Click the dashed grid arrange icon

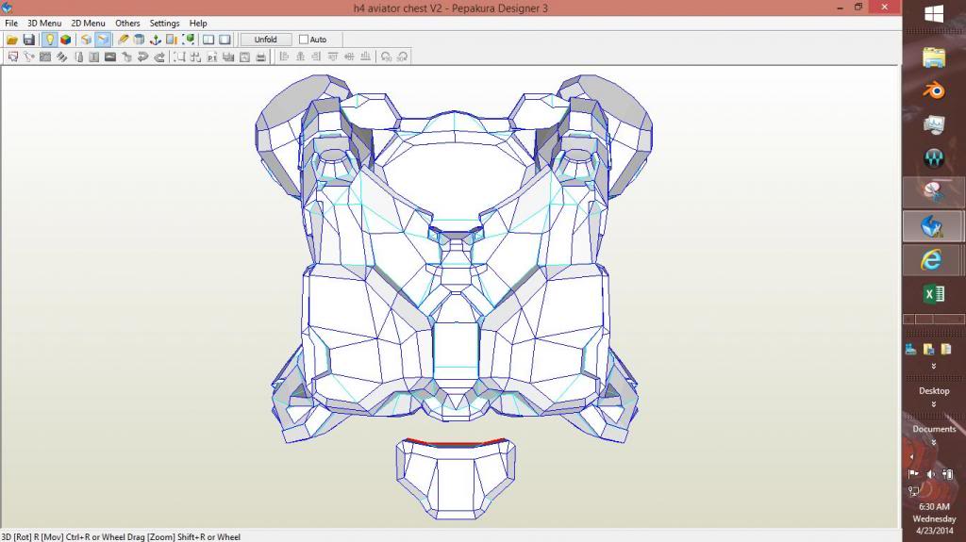click(x=195, y=57)
